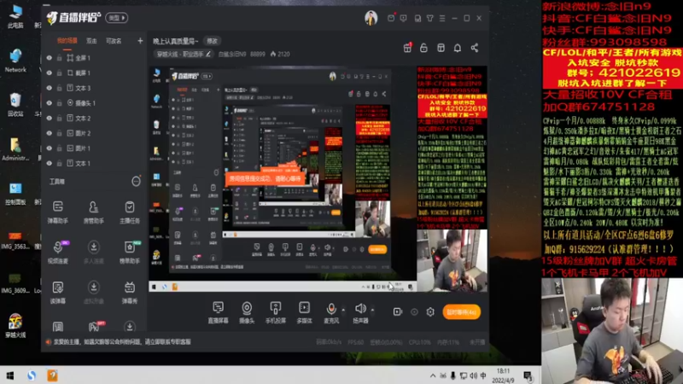Open the PK tool with red badge
This screenshot has height=384, width=683.
coord(94,327)
